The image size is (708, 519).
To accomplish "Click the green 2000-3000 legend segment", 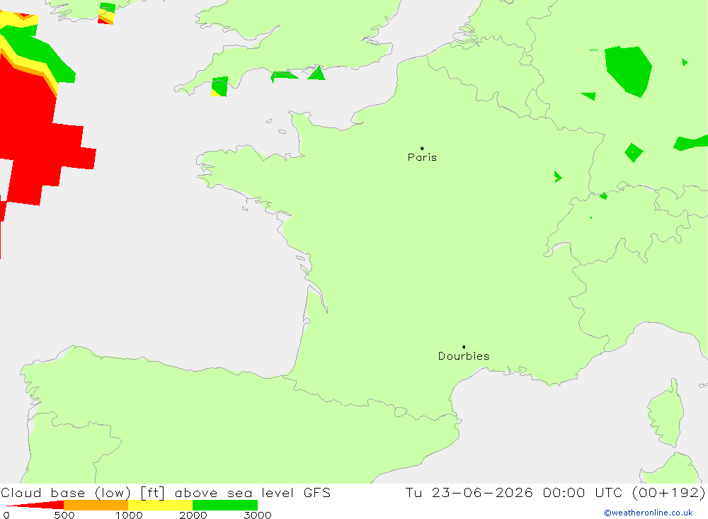I will click(225, 505).
